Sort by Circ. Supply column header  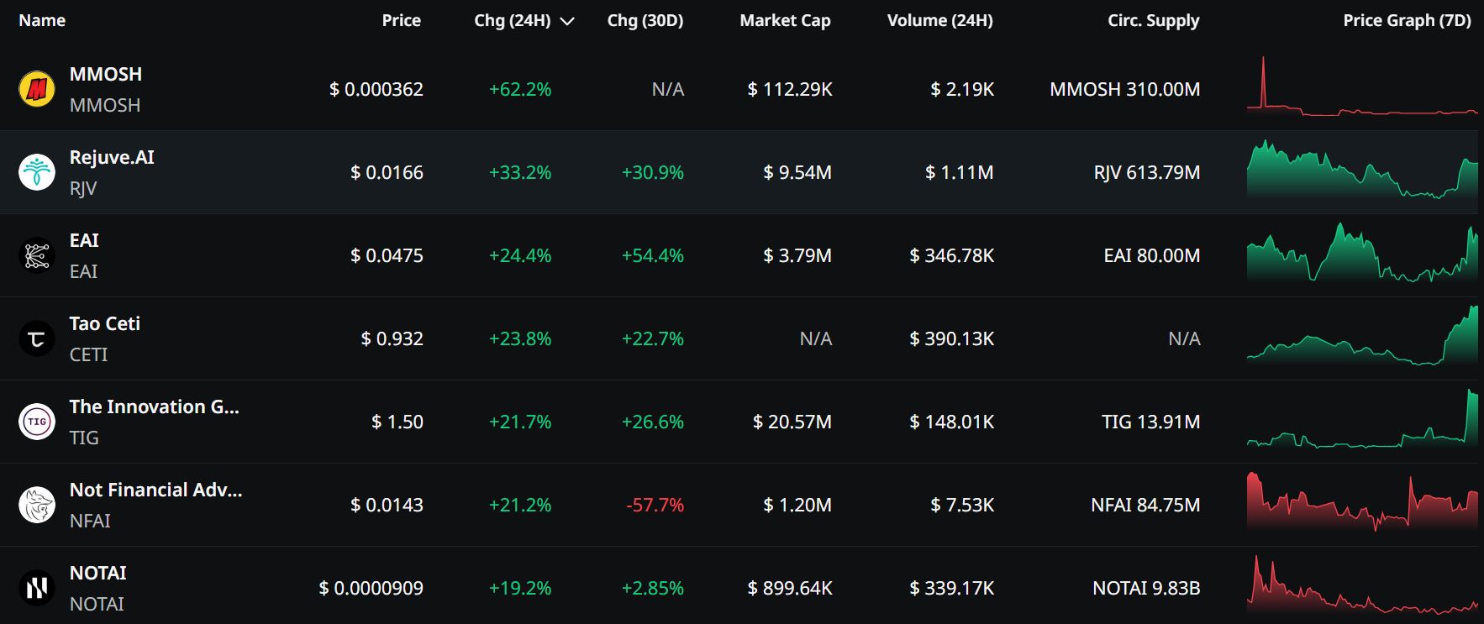[1153, 20]
